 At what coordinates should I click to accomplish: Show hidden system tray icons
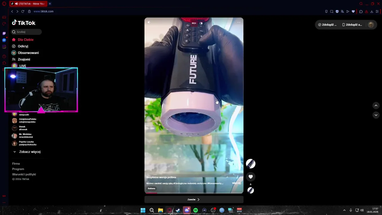click(344, 210)
